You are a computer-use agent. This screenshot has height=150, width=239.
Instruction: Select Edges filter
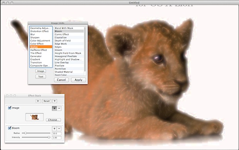tap(69, 47)
